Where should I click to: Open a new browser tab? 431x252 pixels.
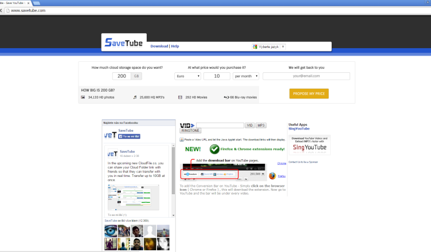click(37, 3)
